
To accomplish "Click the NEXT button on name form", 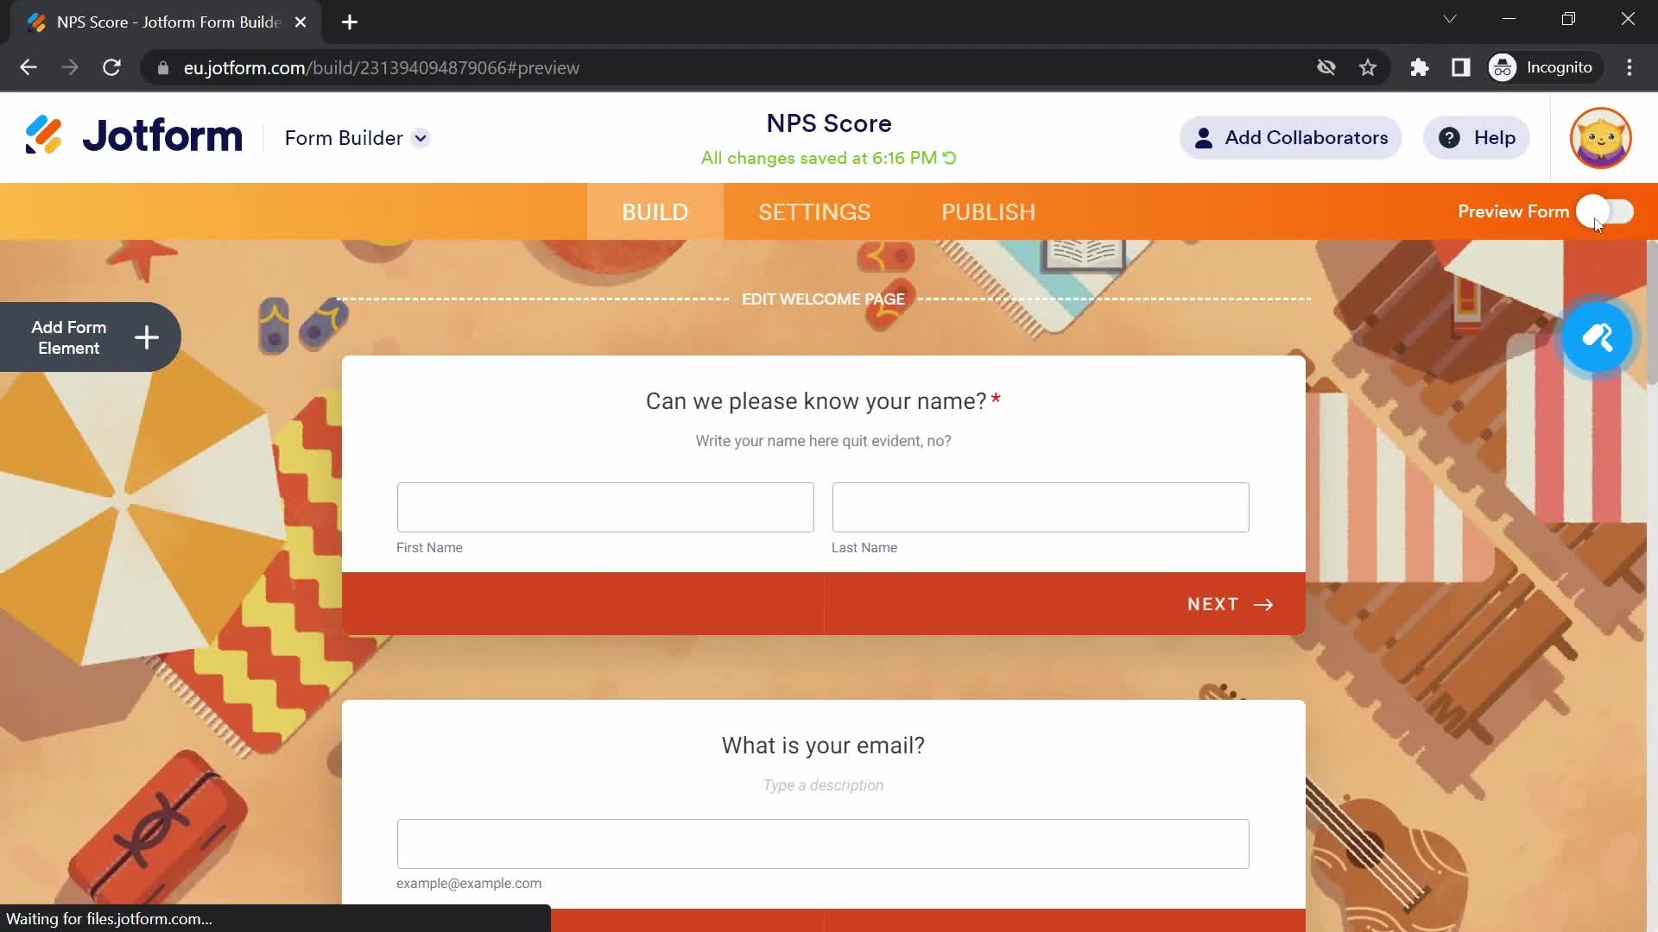I will 1230,604.
